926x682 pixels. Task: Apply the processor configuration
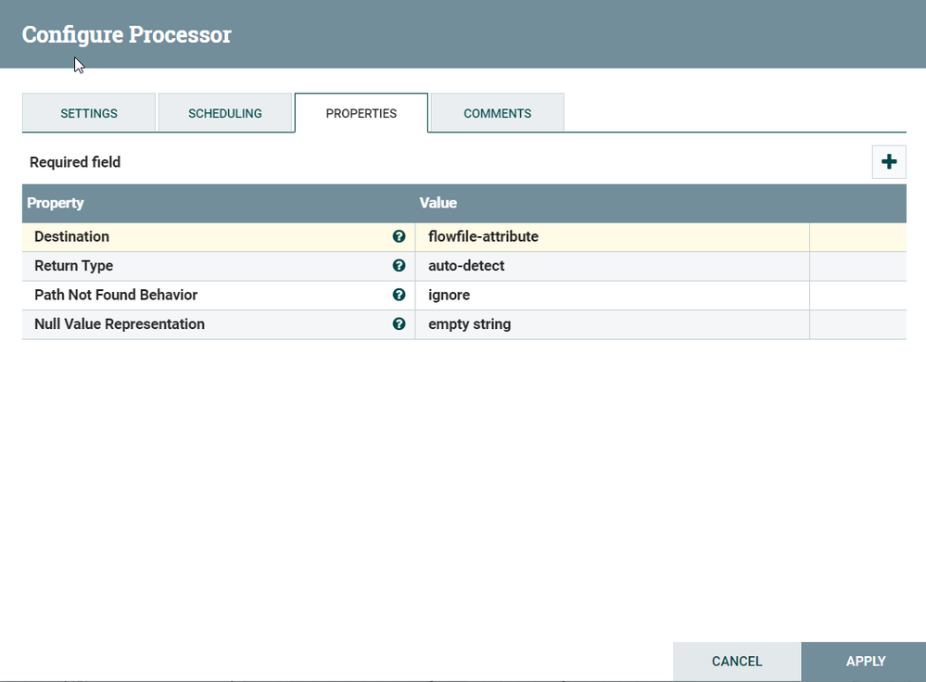pos(865,662)
